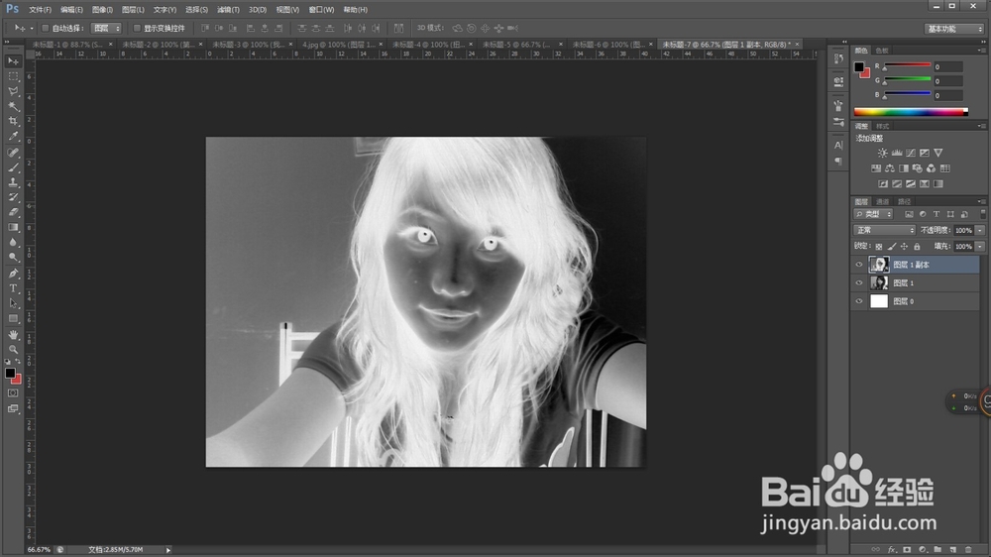Select the Spot Healing Brush tool
991x557 pixels.
tap(13, 153)
